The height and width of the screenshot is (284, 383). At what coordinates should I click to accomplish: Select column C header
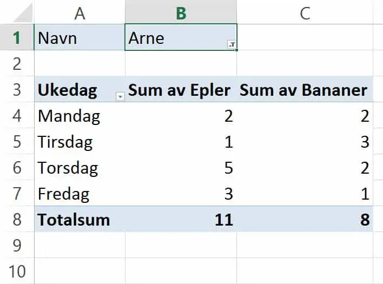[305, 12]
